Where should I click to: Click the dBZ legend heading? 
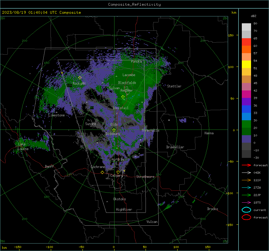click(253, 16)
